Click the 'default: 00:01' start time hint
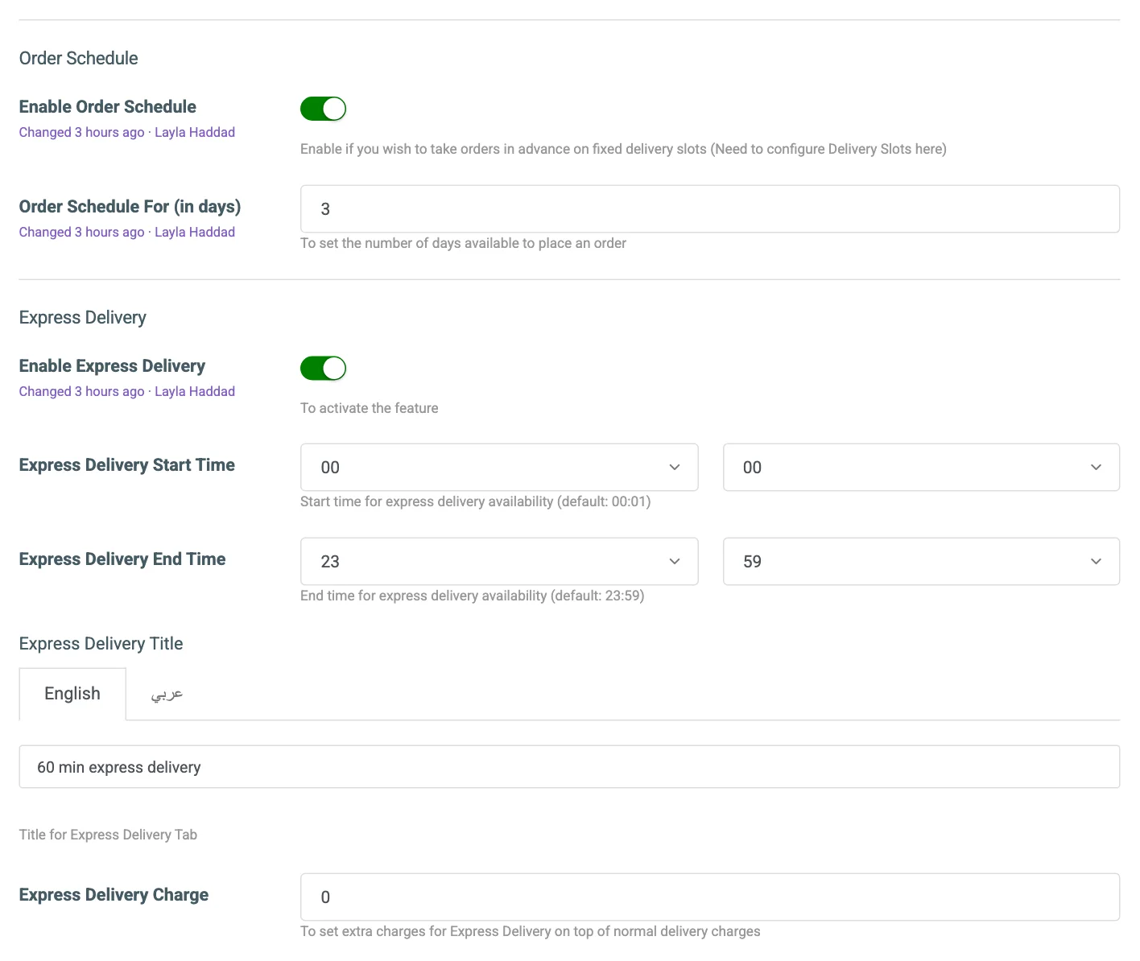 click(476, 501)
